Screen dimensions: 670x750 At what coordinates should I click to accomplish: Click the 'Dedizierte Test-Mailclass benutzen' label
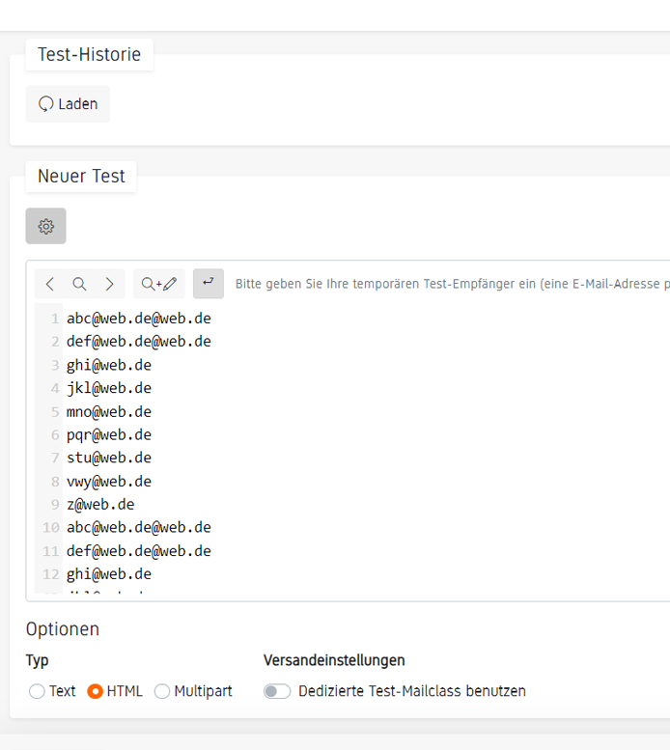pos(412,691)
